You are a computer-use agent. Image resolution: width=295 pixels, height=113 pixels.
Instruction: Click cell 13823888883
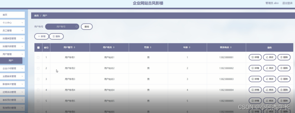coord(226,79)
